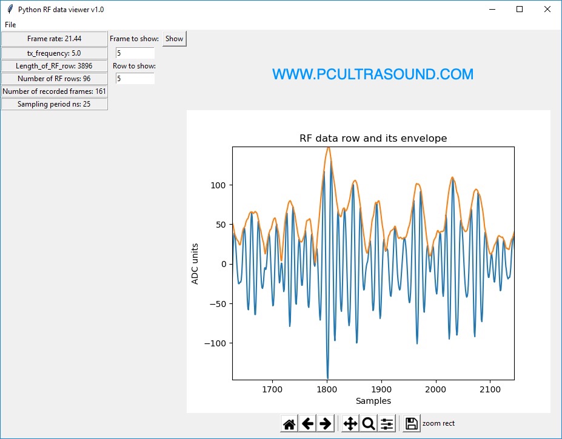The height and width of the screenshot is (439, 562).
Task: Click the WWW.PCULTRASOUND.COM banner
Action: click(373, 74)
